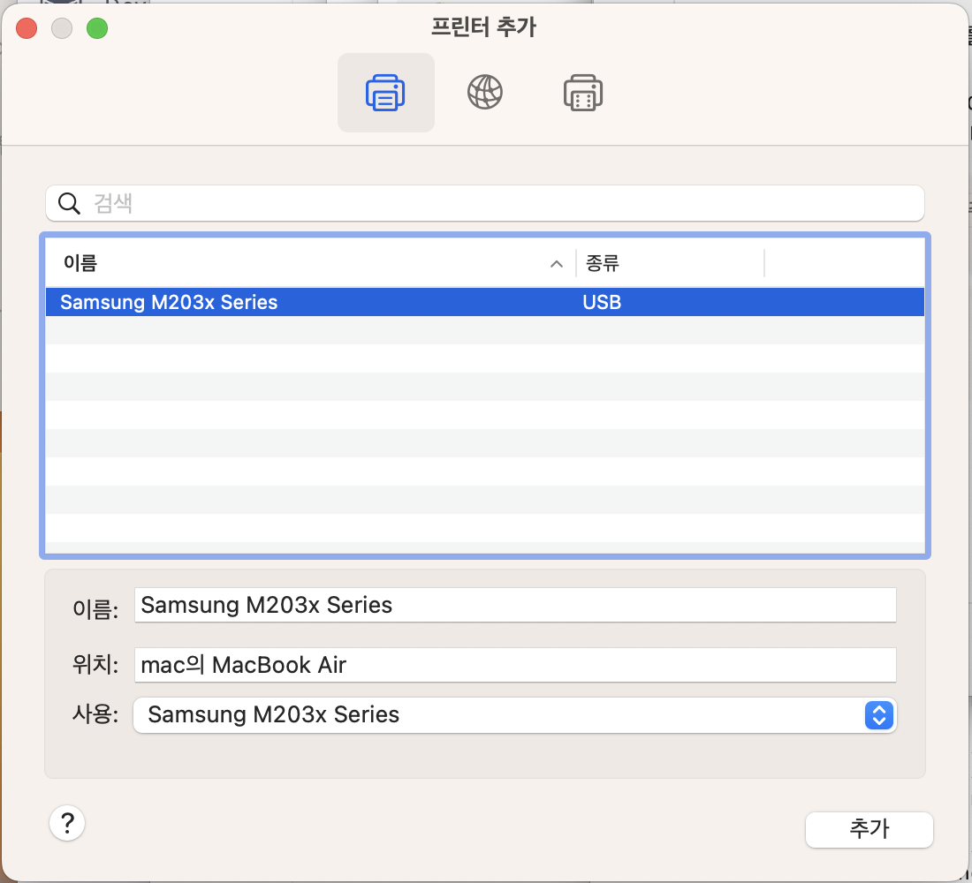Screen dimensions: 972x883
Task: Select the default local printer tab icon
Action: click(385, 93)
